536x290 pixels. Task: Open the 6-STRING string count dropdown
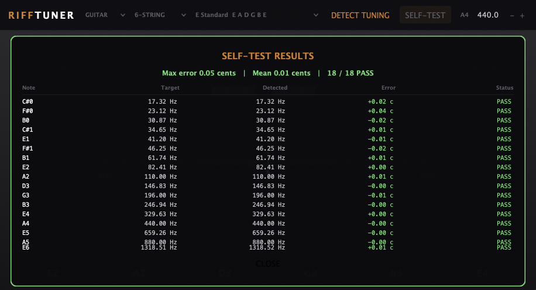[160, 15]
